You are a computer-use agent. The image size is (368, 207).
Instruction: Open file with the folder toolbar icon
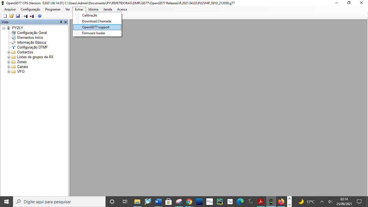point(12,16)
